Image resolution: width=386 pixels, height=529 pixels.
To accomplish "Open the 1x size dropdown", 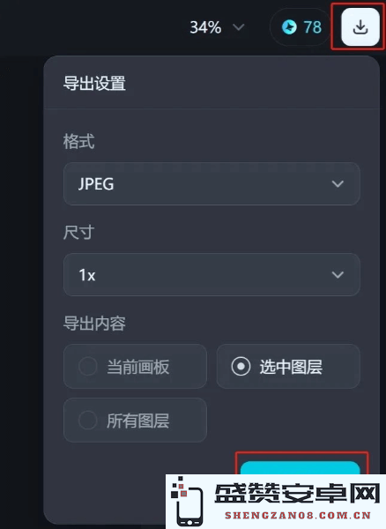I will click(212, 274).
